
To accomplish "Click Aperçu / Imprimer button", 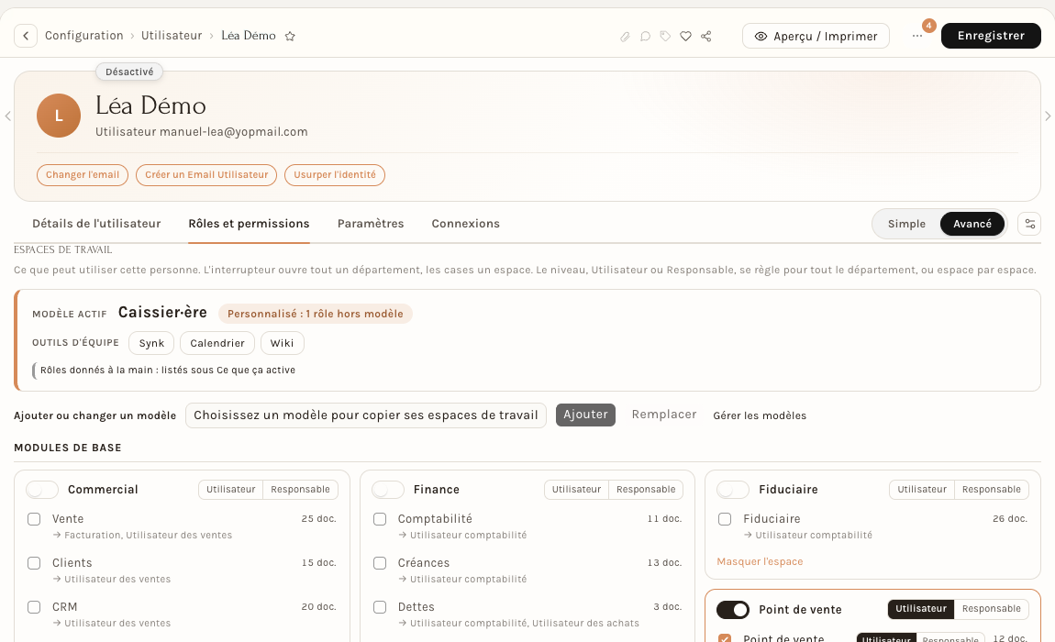I will 816,37.
